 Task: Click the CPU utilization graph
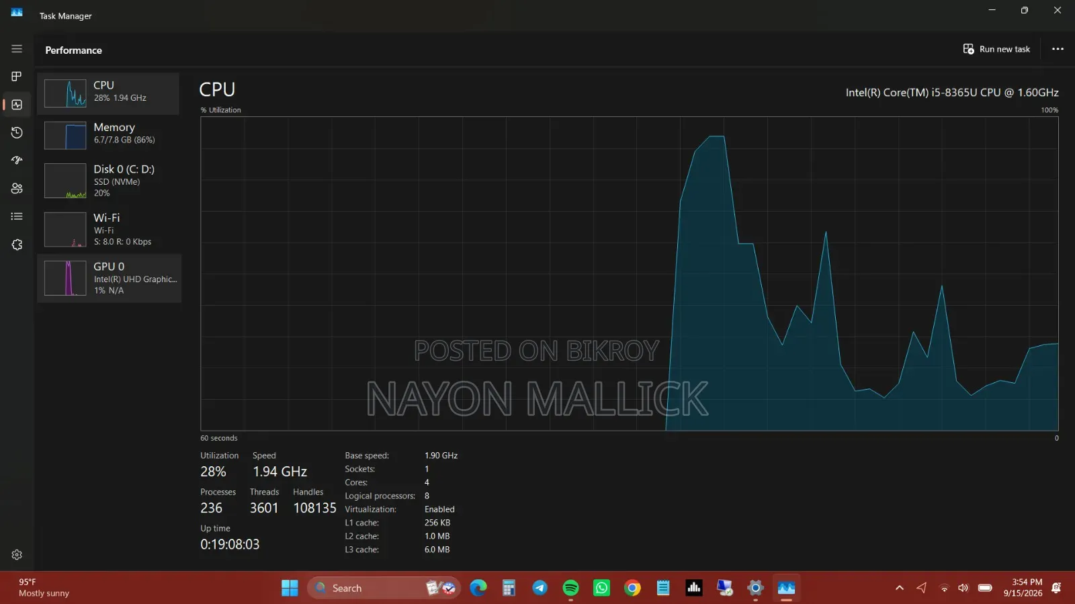point(629,273)
